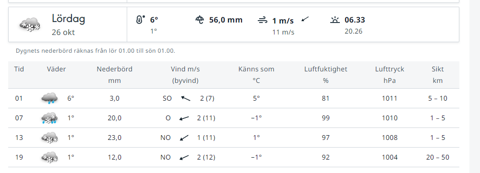Select the Nederbörd mm column header
Viewport: 480px width, 173px height.
[115, 75]
